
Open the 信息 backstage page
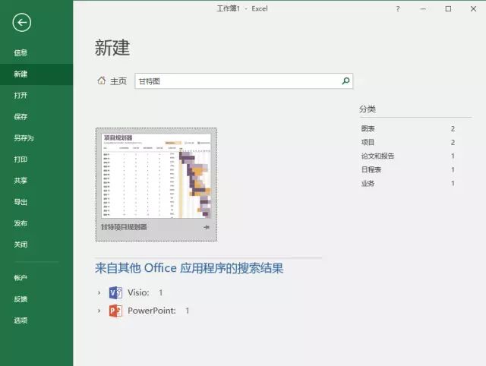coord(36,52)
